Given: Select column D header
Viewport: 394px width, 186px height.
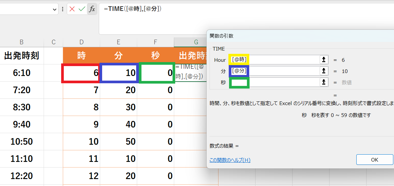Looking at the screenshot, I should click(81, 42).
